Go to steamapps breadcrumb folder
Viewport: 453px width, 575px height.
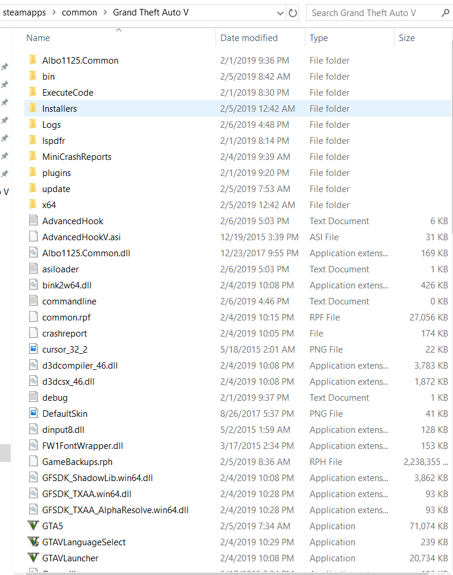click(24, 12)
